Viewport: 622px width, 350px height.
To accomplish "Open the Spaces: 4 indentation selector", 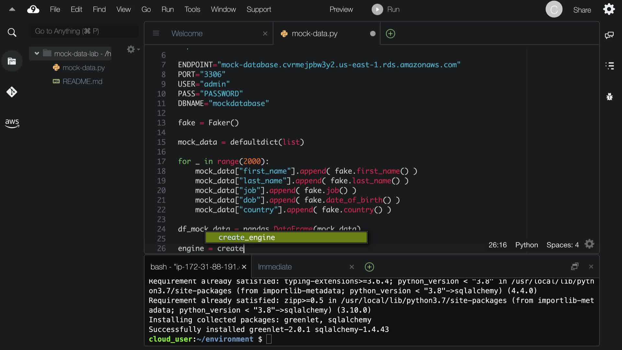I will click(562, 245).
